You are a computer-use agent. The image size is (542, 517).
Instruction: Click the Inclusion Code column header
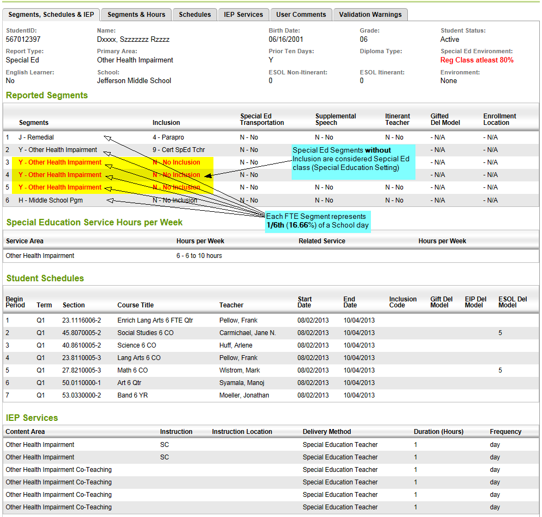coord(402,302)
